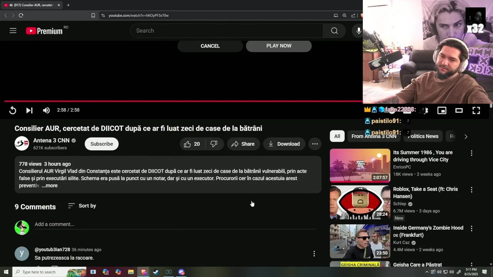This screenshot has height=277, width=493.
Task: Open @youtub3ian728 commenter profile
Action: coord(52,250)
